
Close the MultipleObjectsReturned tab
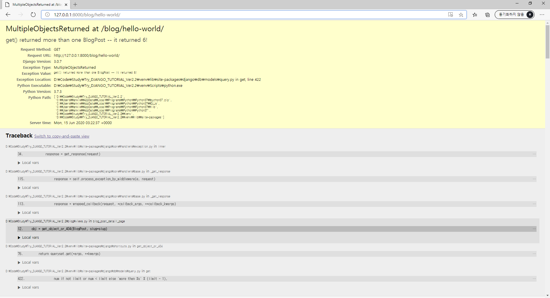[66, 5]
